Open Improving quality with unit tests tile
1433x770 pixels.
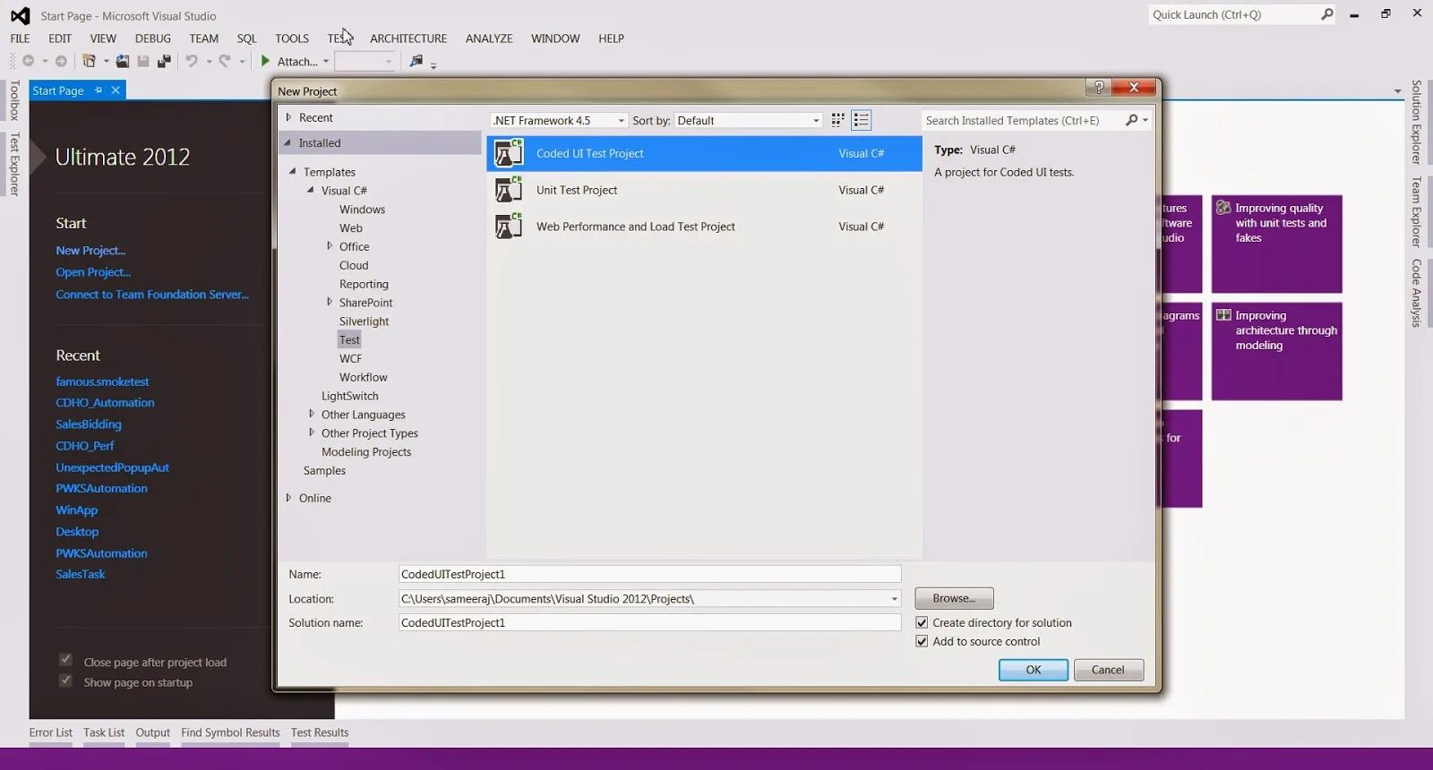[x=1276, y=244]
